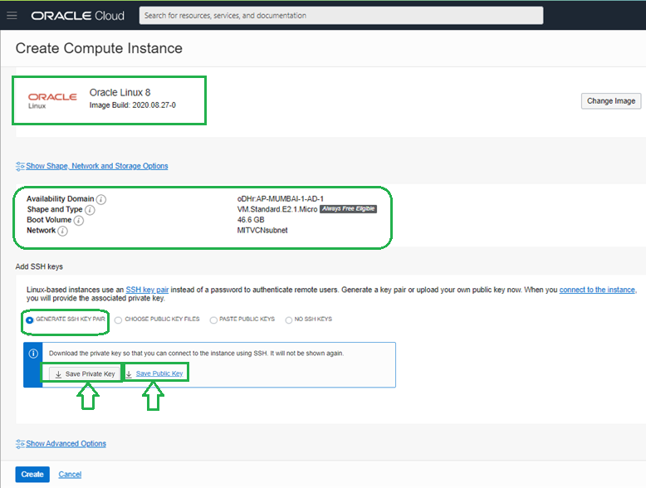Expand Show Shape, Network and Storage Options
The width and height of the screenshot is (646, 488).
pos(97,166)
